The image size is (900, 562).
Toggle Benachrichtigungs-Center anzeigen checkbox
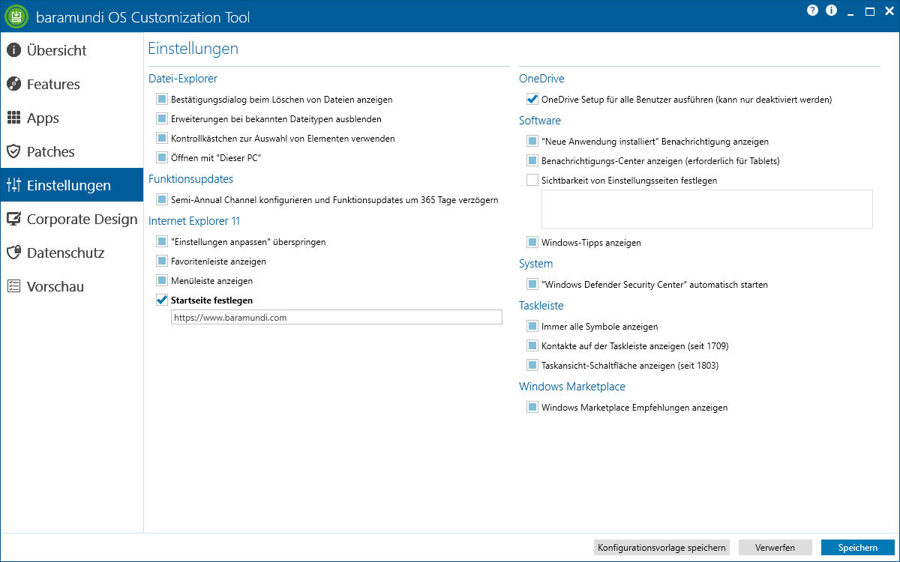532,160
